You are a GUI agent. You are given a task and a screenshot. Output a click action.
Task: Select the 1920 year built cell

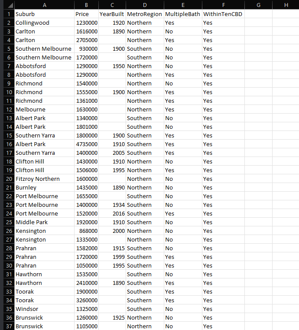click(x=112, y=23)
